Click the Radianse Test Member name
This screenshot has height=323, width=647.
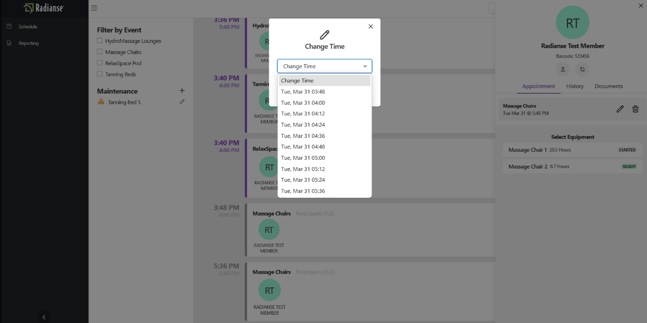(573, 46)
